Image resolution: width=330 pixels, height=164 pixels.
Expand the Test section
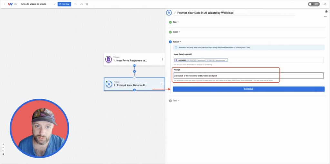(x=176, y=101)
